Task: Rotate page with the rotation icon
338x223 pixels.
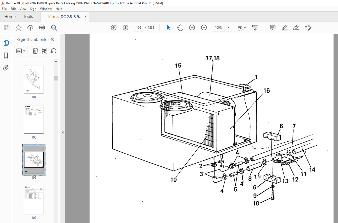Action: pyautogui.click(x=53, y=51)
